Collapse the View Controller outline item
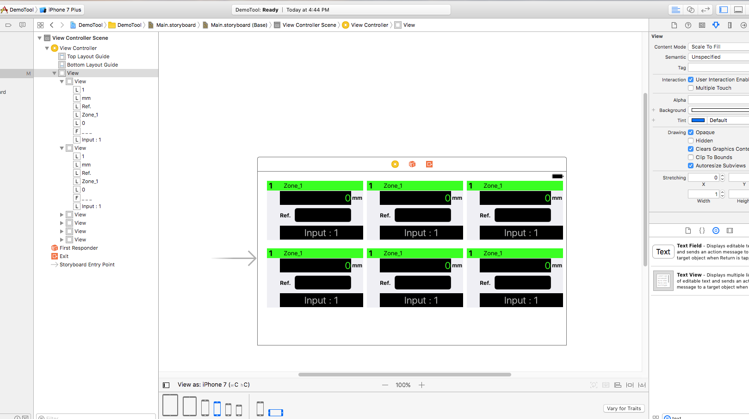The image size is (749, 419). [47, 48]
